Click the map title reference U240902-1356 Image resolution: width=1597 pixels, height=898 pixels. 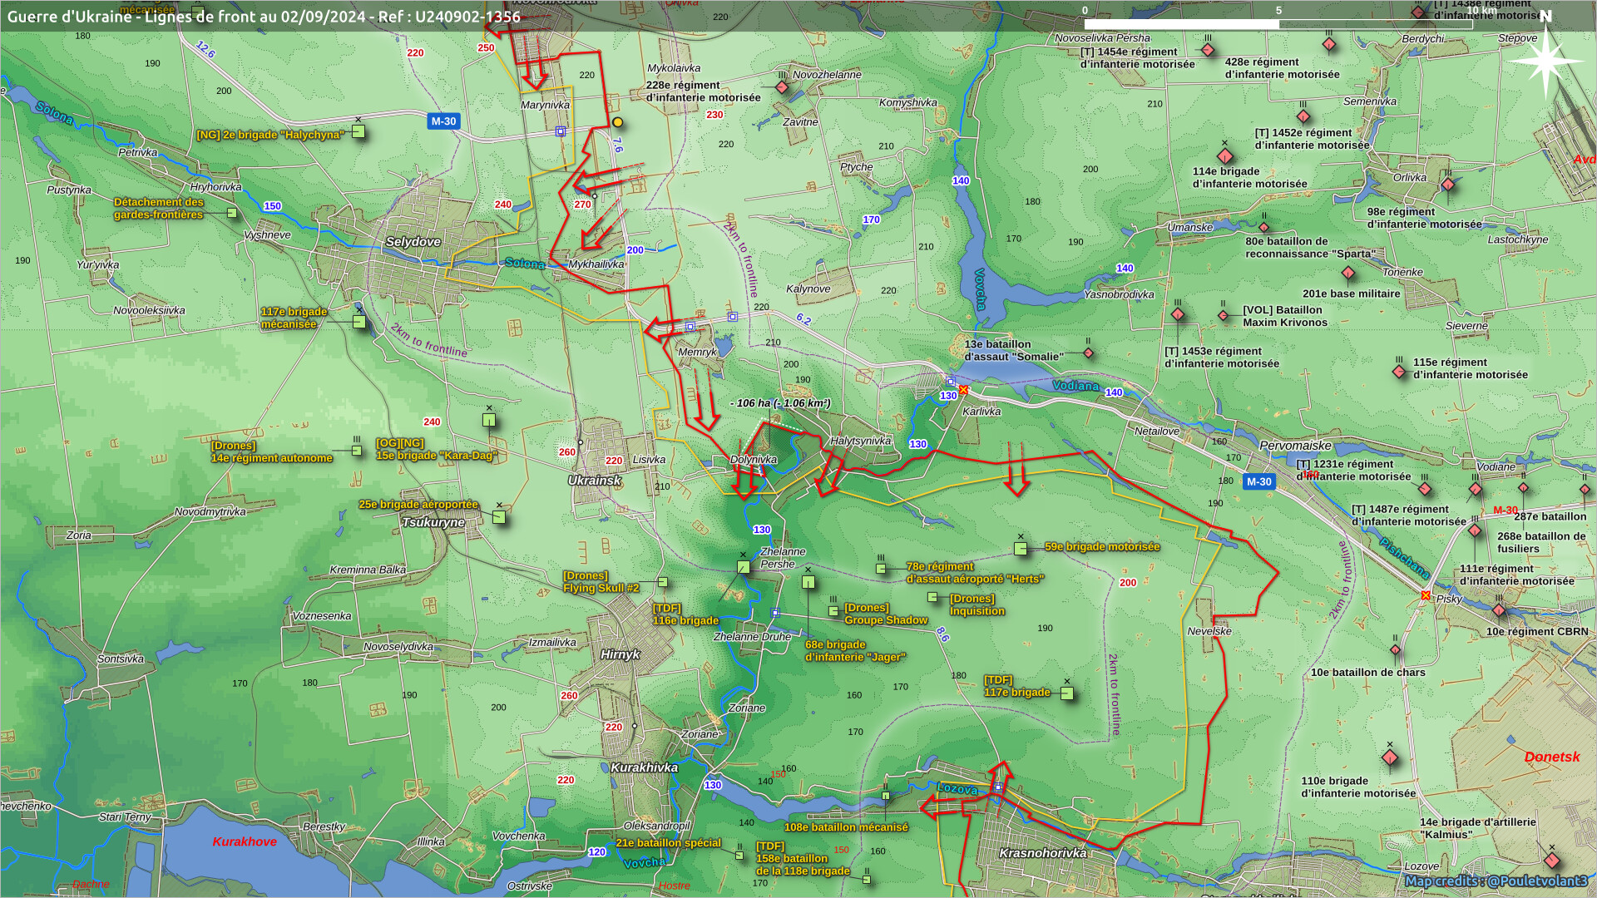click(x=467, y=17)
